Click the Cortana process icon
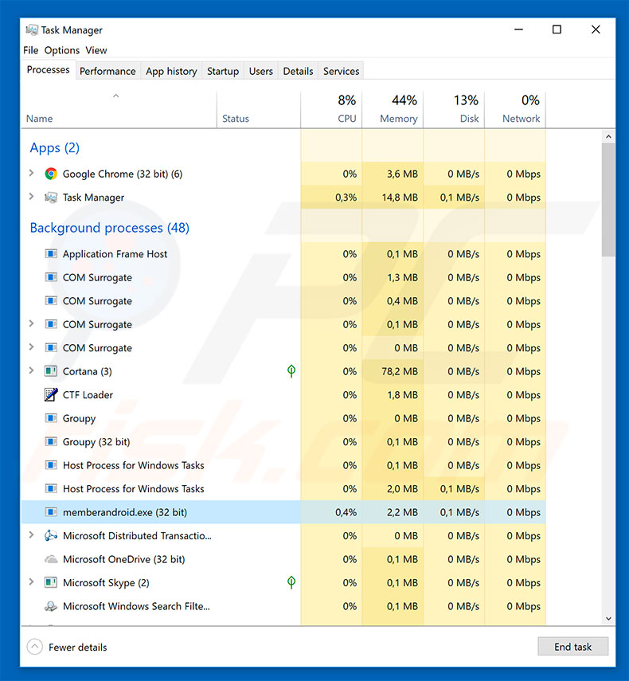The width and height of the screenshot is (629, 681). coord(51,371)
